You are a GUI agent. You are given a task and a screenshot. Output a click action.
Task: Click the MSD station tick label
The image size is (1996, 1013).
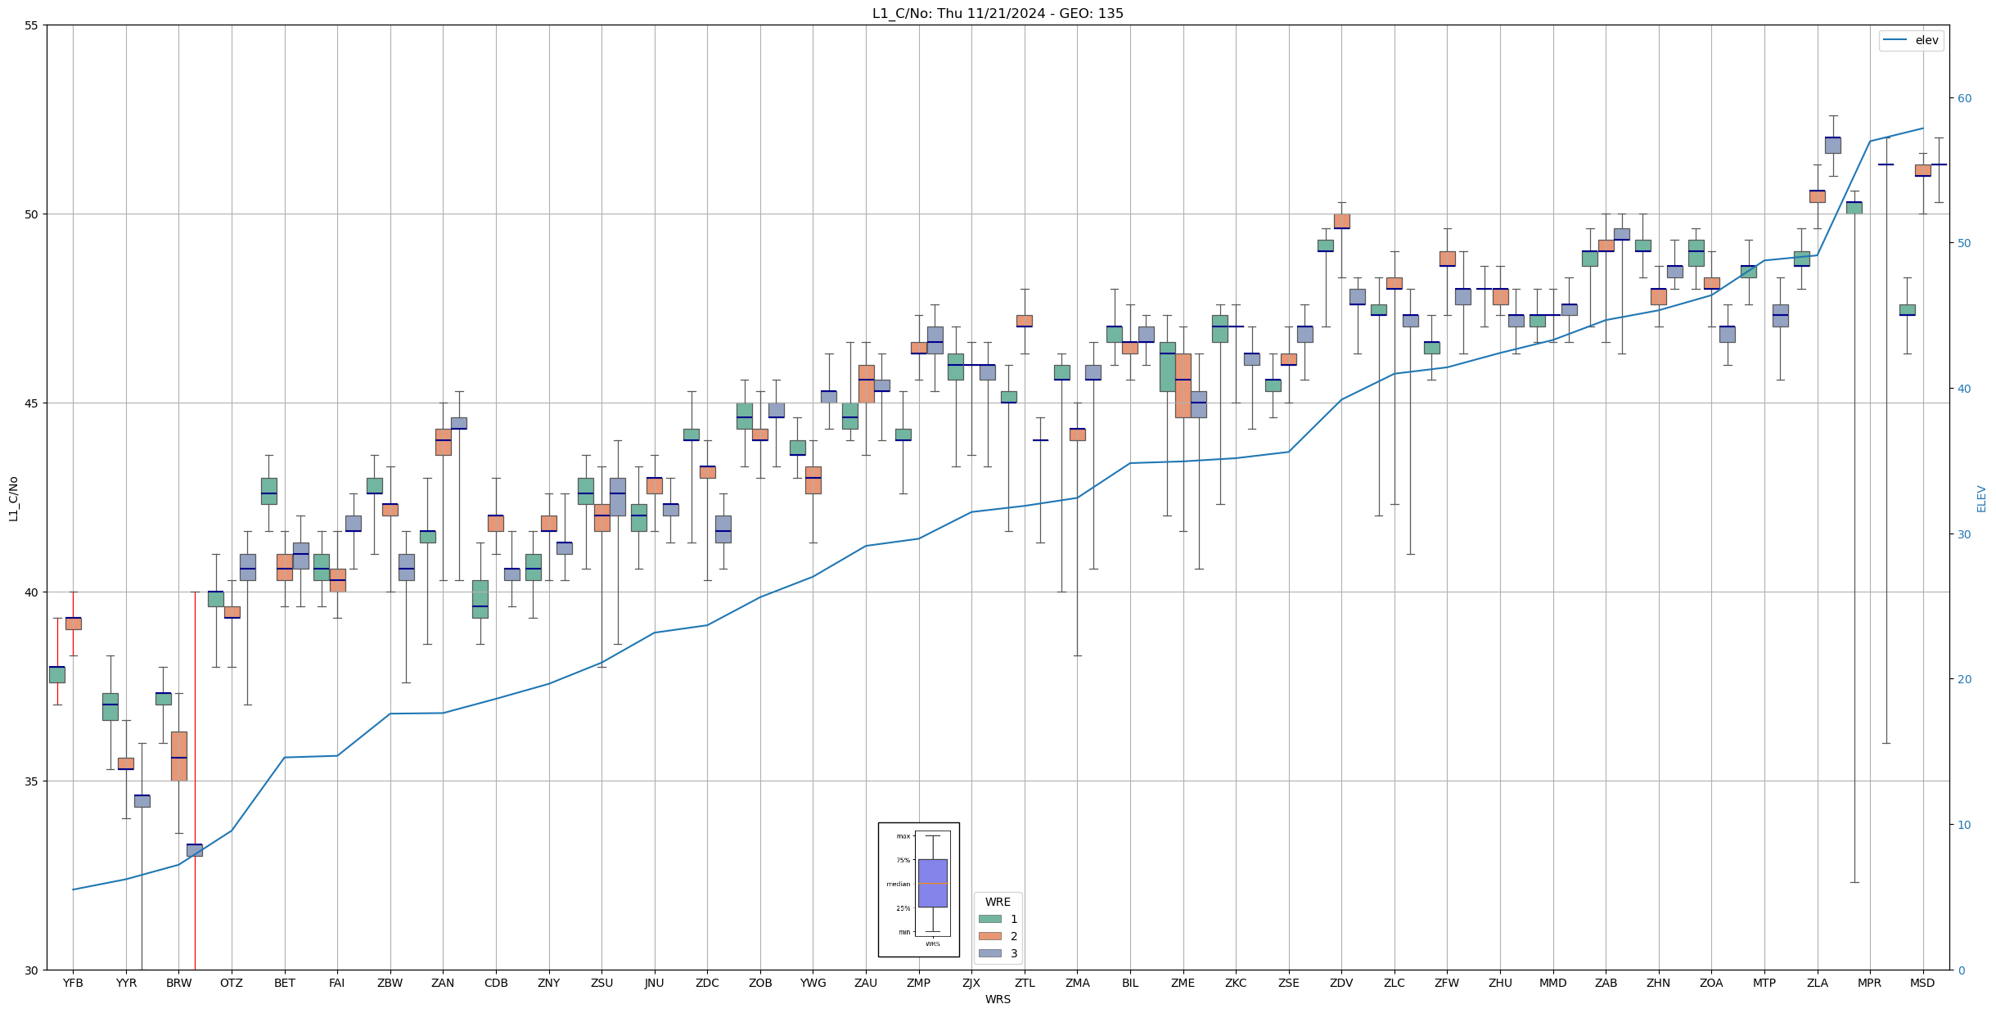[x=1922, y=983]
